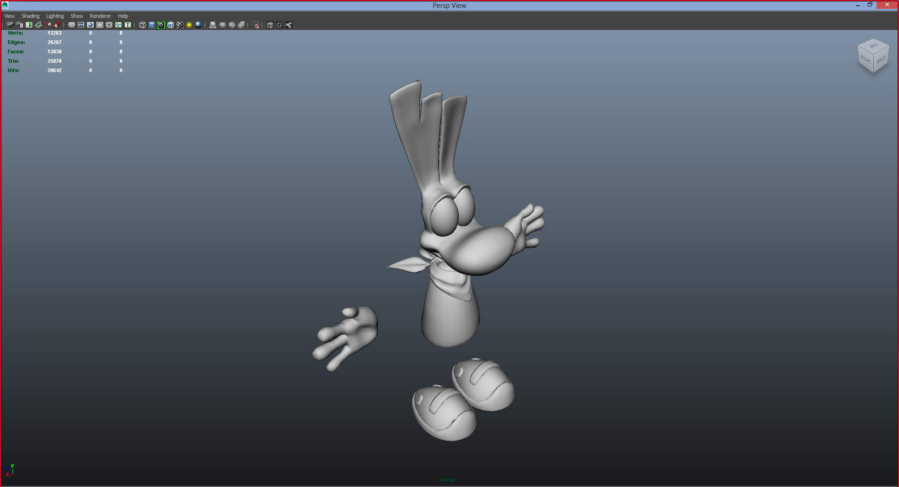The height and width of the screenshot is (487, 899).
Task: Click the UVs count 20642
Action: tap(54, 70)
